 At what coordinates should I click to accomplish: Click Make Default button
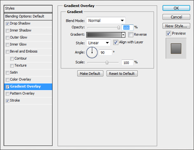pos(90,74)
